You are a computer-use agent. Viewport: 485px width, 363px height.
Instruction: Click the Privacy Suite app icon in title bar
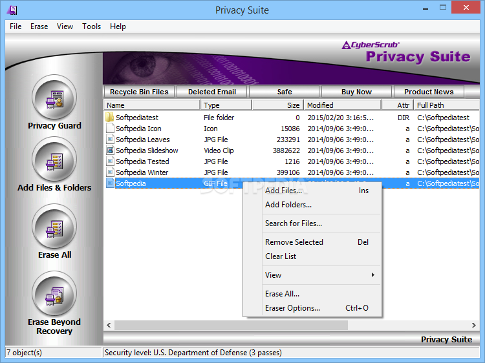point(12,10)
